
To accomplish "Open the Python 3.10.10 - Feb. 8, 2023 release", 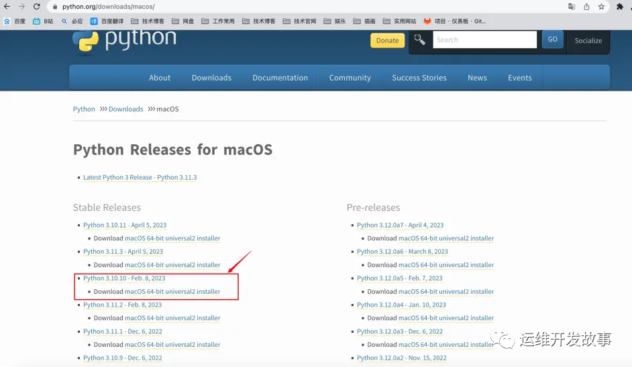I will [124, 278].
